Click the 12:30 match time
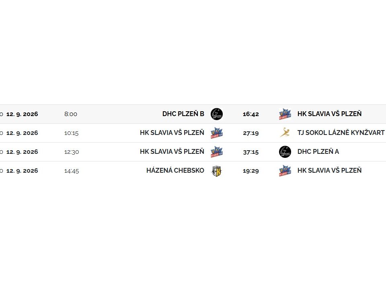This screenshot has height=292, width=386. 72,152
